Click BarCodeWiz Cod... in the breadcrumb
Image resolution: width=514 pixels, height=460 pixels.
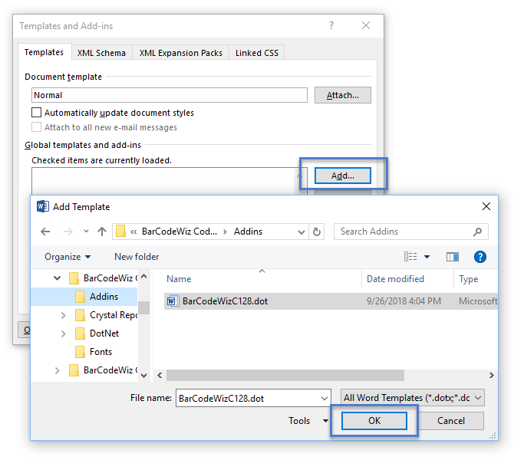[180, 232]
